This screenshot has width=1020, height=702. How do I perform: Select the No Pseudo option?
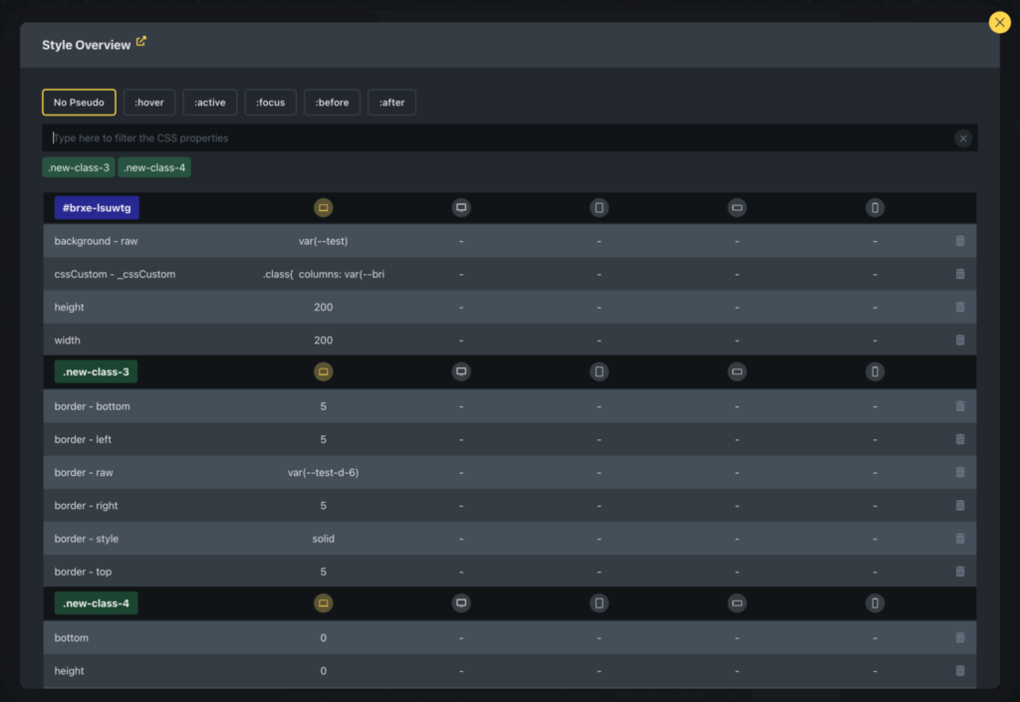[x=79, y=103]
